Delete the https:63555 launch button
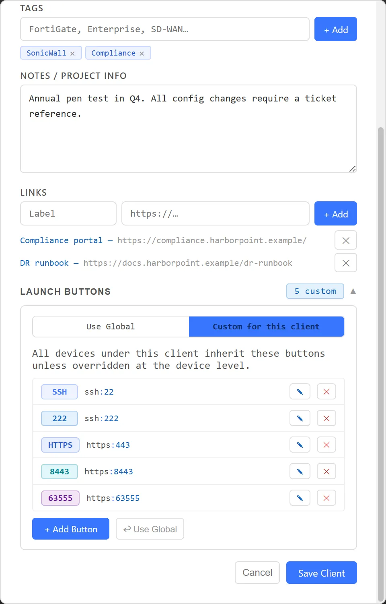 click(x=326, y=498)
